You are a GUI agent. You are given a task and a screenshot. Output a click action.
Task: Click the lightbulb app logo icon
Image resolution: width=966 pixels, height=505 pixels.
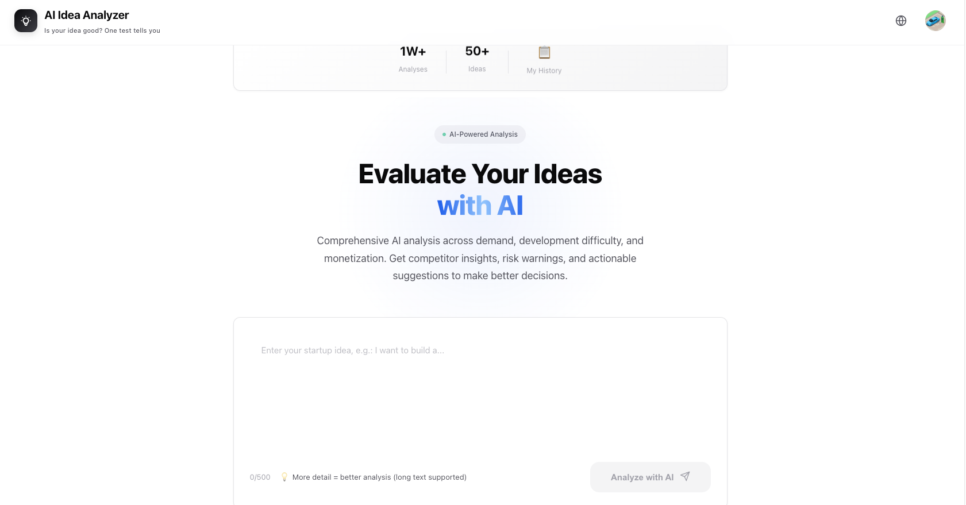(25, 20)
